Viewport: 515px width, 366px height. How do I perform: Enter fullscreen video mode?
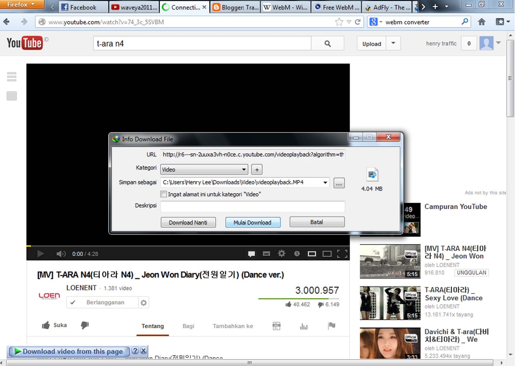coord(342,254)
